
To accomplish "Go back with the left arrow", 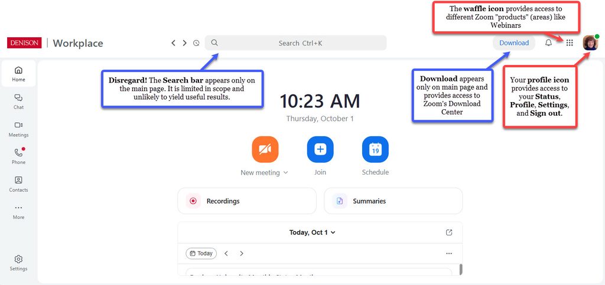I will tap(174, 43).
